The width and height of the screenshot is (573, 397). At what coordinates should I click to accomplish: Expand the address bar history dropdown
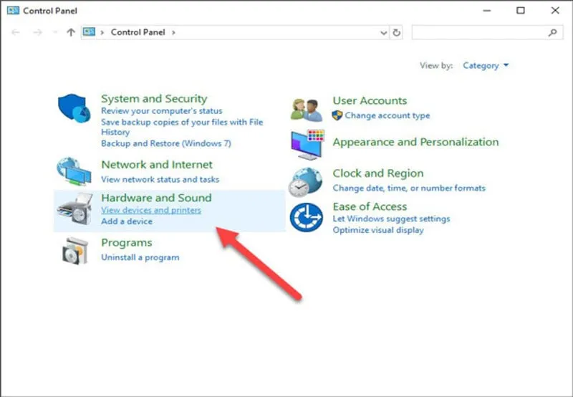tap(383, 32)
